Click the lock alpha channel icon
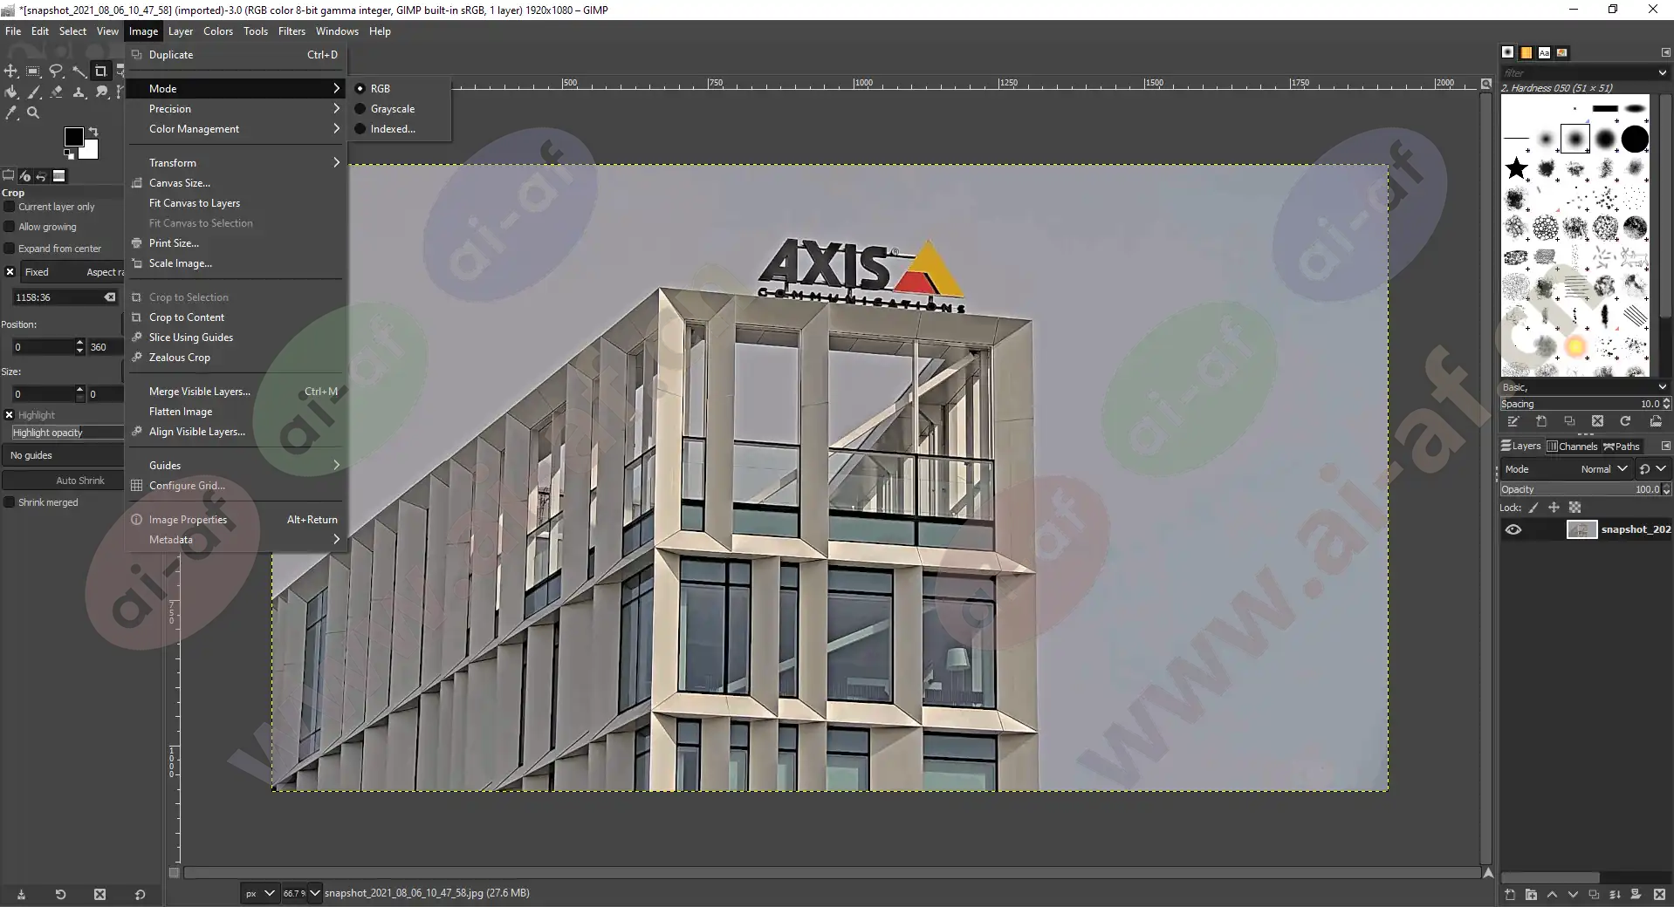Viewport: 1674px width, 907px height. coord(1575,508)
